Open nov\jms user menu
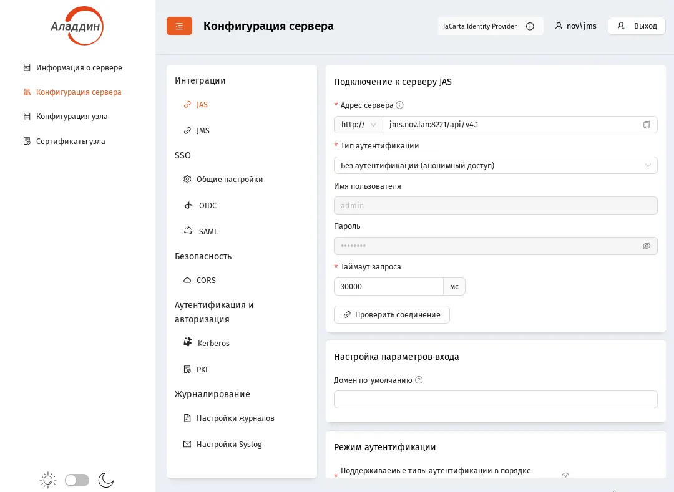Screen dimensions: 674x492 (x=575, y=26)
